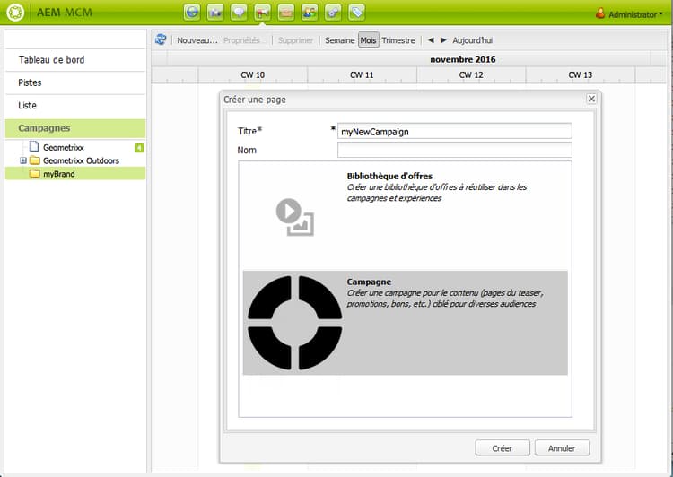Click the Nom input field
673x477 pixels.
pos(455,150)
